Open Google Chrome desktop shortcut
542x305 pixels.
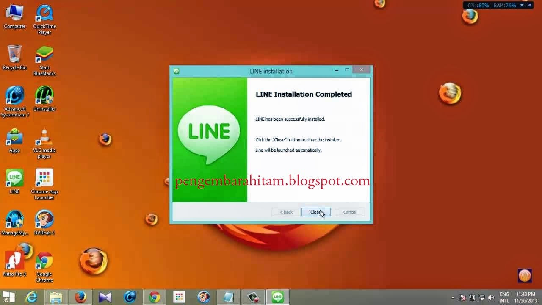(x=44, y=267)
